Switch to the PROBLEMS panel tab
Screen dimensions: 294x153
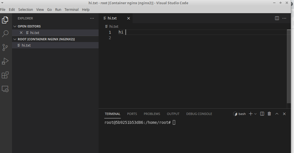[152, 114]
